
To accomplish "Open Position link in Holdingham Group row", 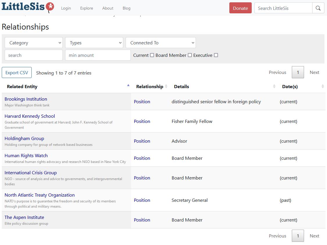I will click(x=142, y=141).
